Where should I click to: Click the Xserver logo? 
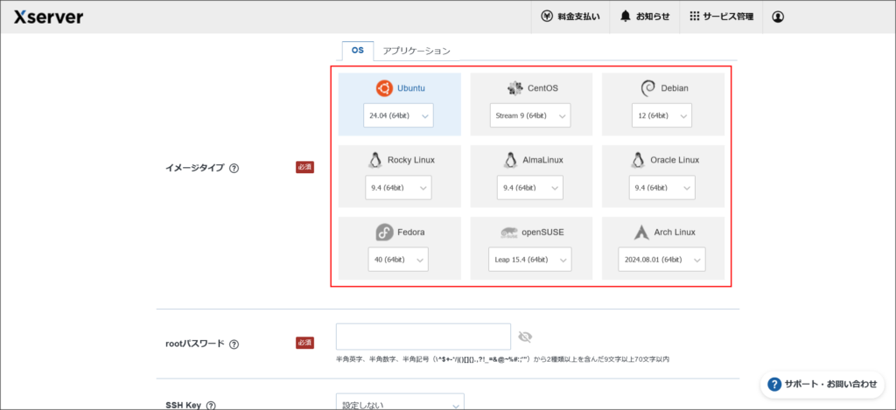click(x=49, y=17)
